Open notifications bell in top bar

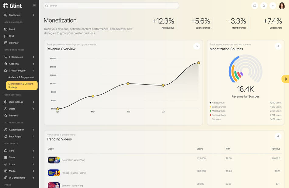coord(264,6)
